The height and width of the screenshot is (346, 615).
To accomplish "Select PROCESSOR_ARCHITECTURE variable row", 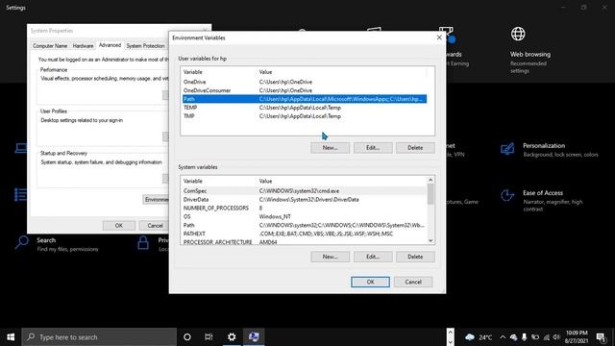I will [305, 241].
